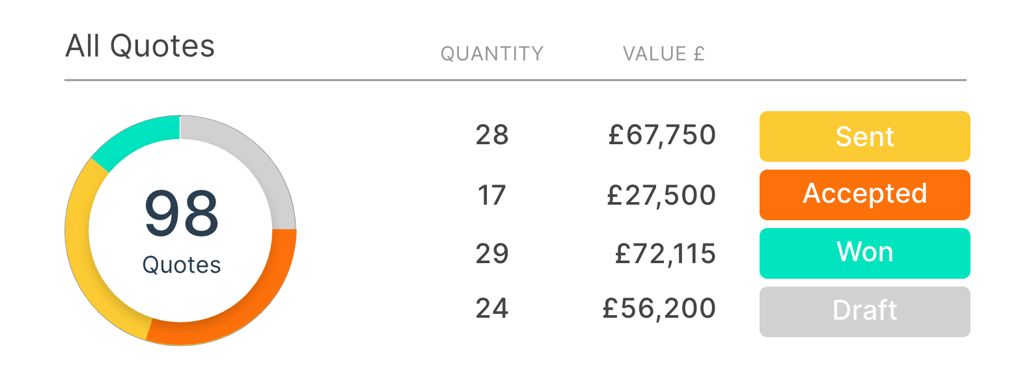Select the teal Won status button

coord(864,253)
